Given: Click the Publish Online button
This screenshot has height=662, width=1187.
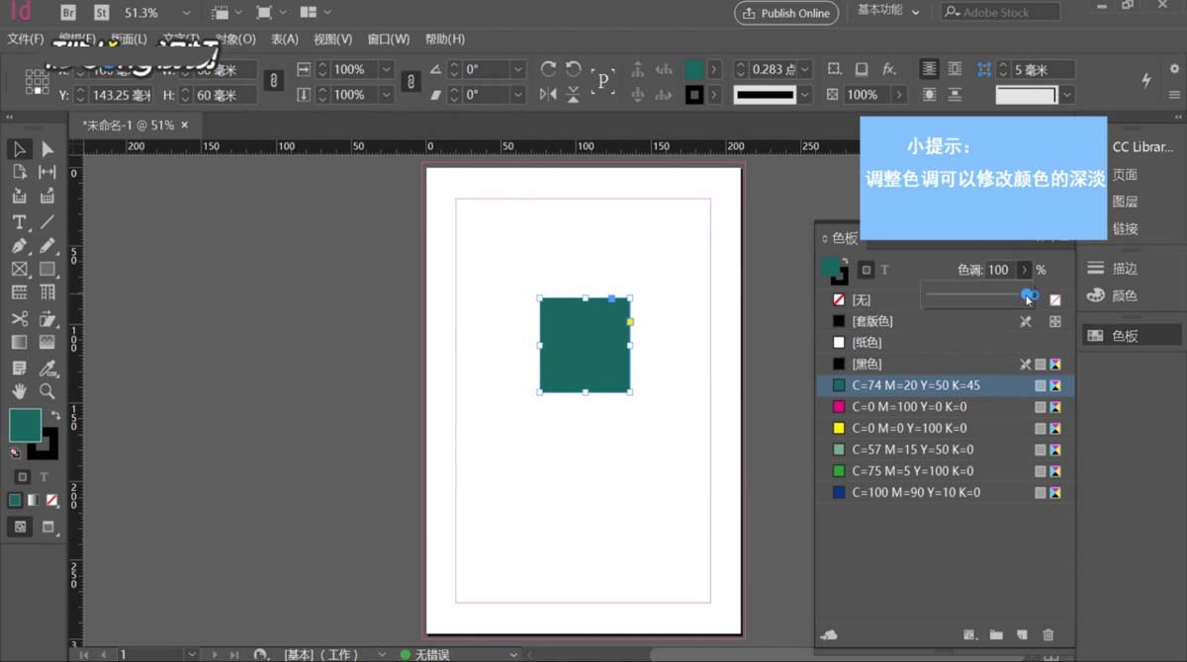Looking at the screenshot, I should 786,13.
